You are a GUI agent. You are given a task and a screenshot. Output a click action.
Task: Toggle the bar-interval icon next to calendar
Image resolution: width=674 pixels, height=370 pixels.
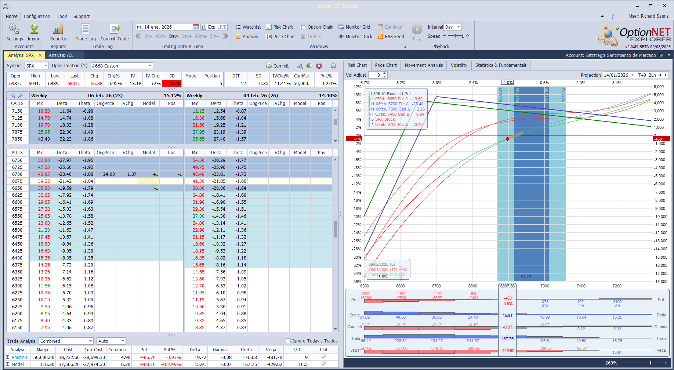(x=203, y=27)
